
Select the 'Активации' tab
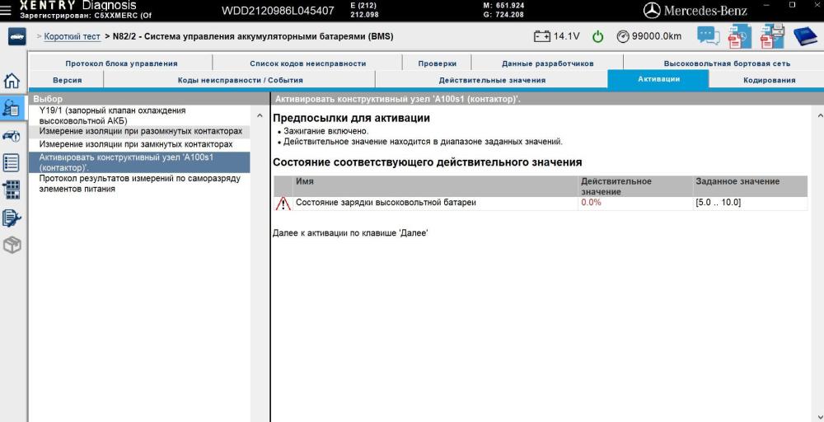[x=658, y=79]
